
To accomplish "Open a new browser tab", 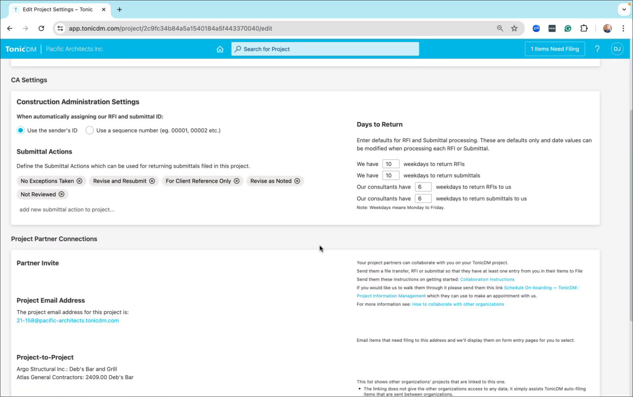I will pos(119,9).
